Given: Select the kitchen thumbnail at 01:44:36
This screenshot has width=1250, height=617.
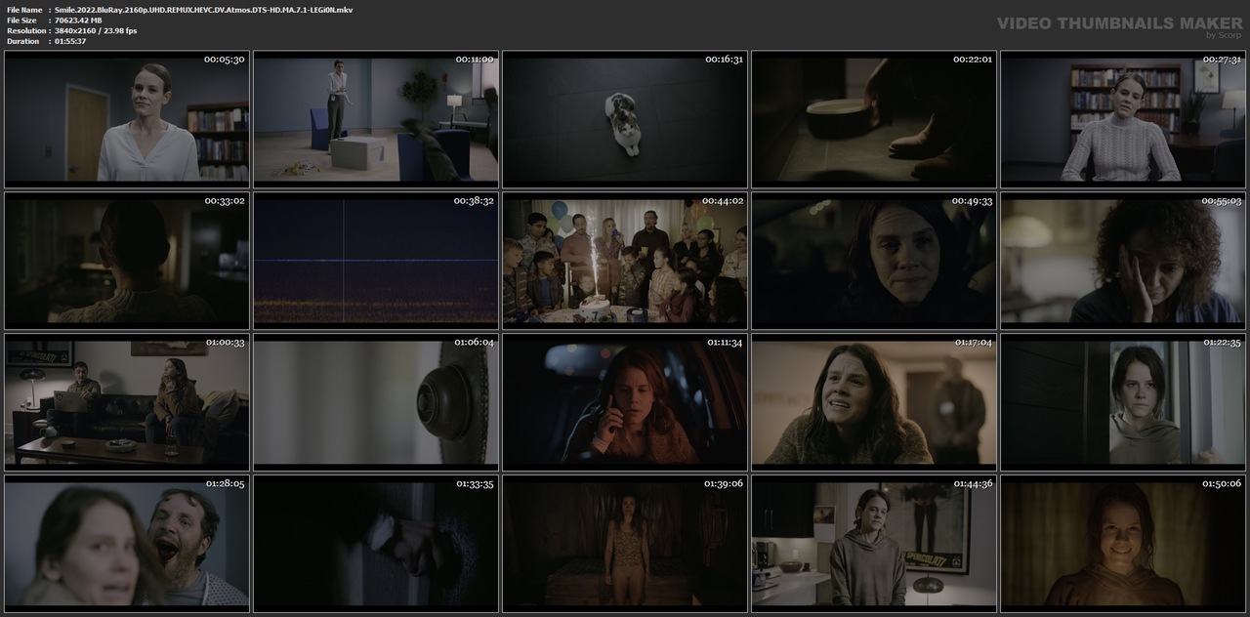Looking at the screenshot, I should [x=874, y=543].
